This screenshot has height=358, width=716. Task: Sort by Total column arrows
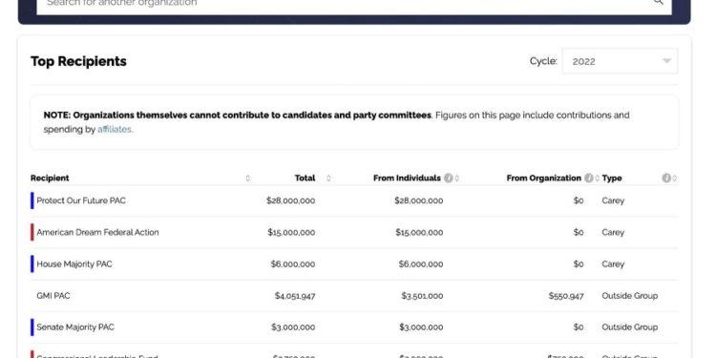click(x=328, y=179)
